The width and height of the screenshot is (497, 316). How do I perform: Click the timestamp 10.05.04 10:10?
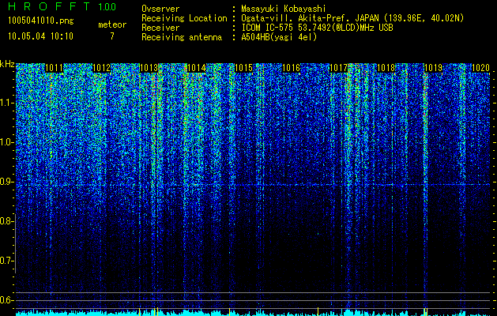coord(40,36)
